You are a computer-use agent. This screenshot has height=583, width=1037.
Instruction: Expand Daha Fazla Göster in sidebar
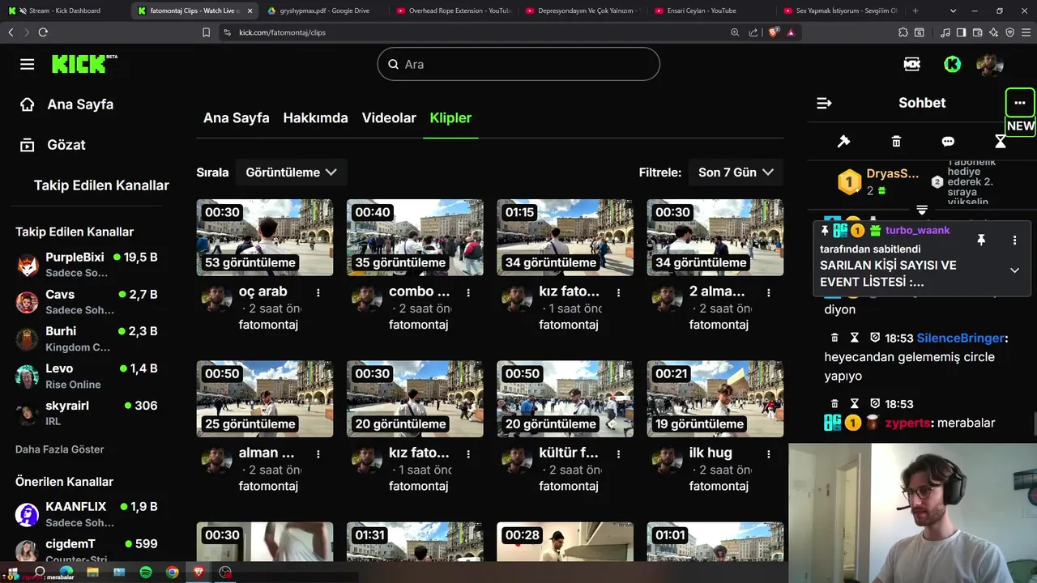pyautogui.click(x=60, y=449)
